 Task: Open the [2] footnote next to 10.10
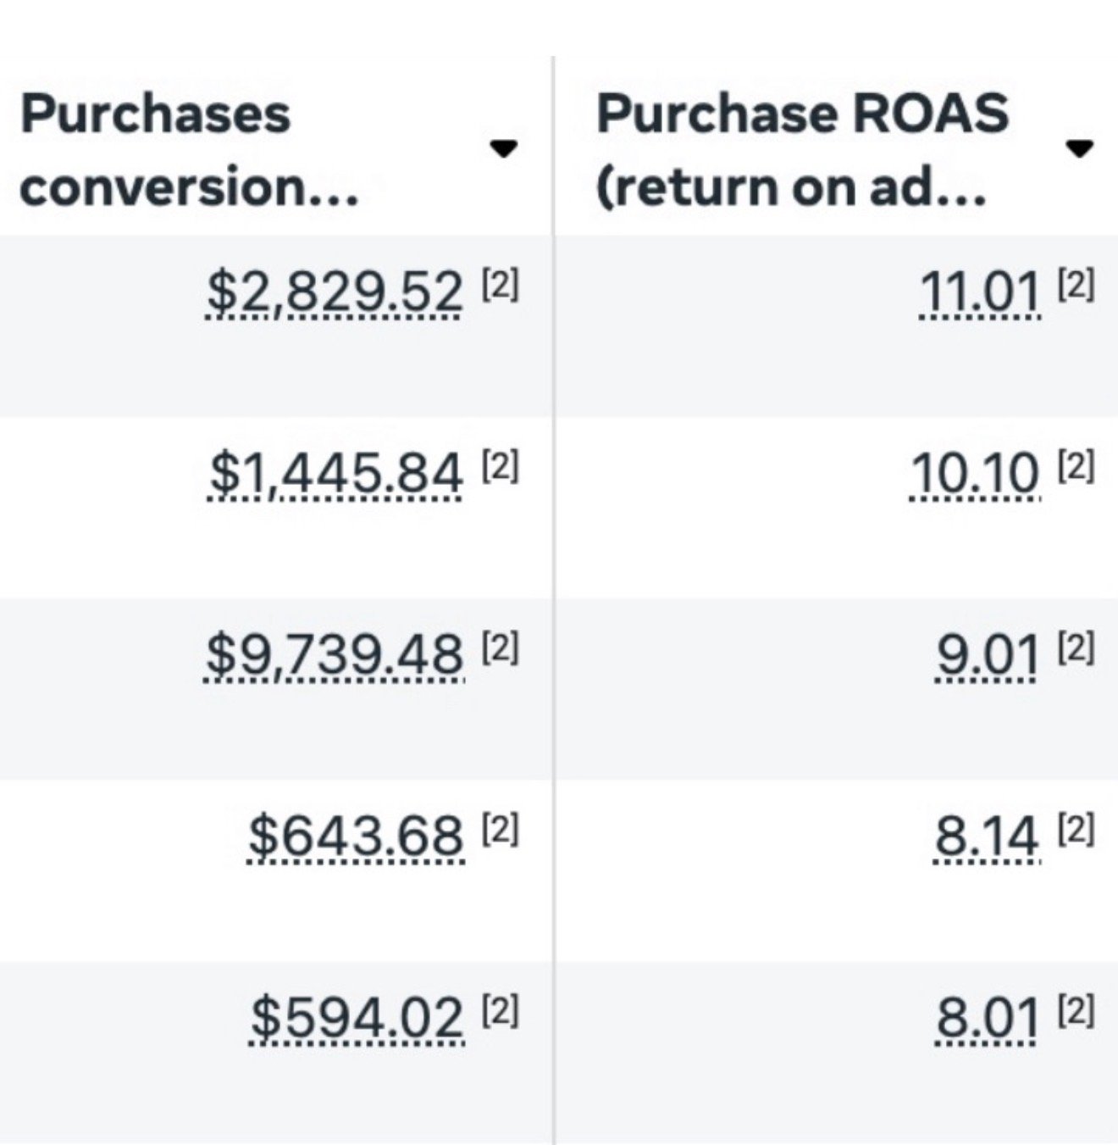pyautogui.click(x=1076, y=465)
